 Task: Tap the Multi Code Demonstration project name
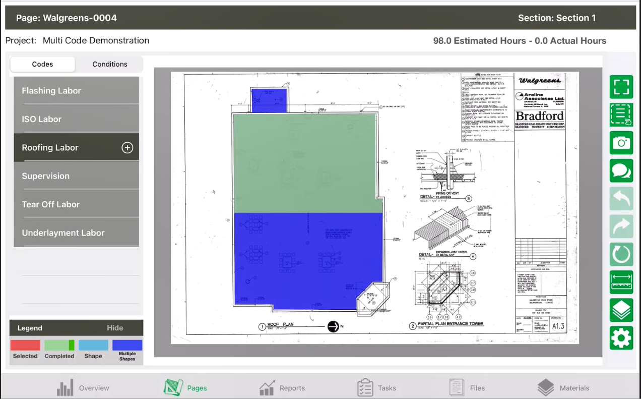pos(96,40)
